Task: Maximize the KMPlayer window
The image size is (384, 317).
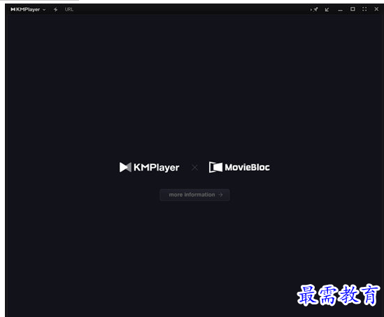Action: (353, 9)
